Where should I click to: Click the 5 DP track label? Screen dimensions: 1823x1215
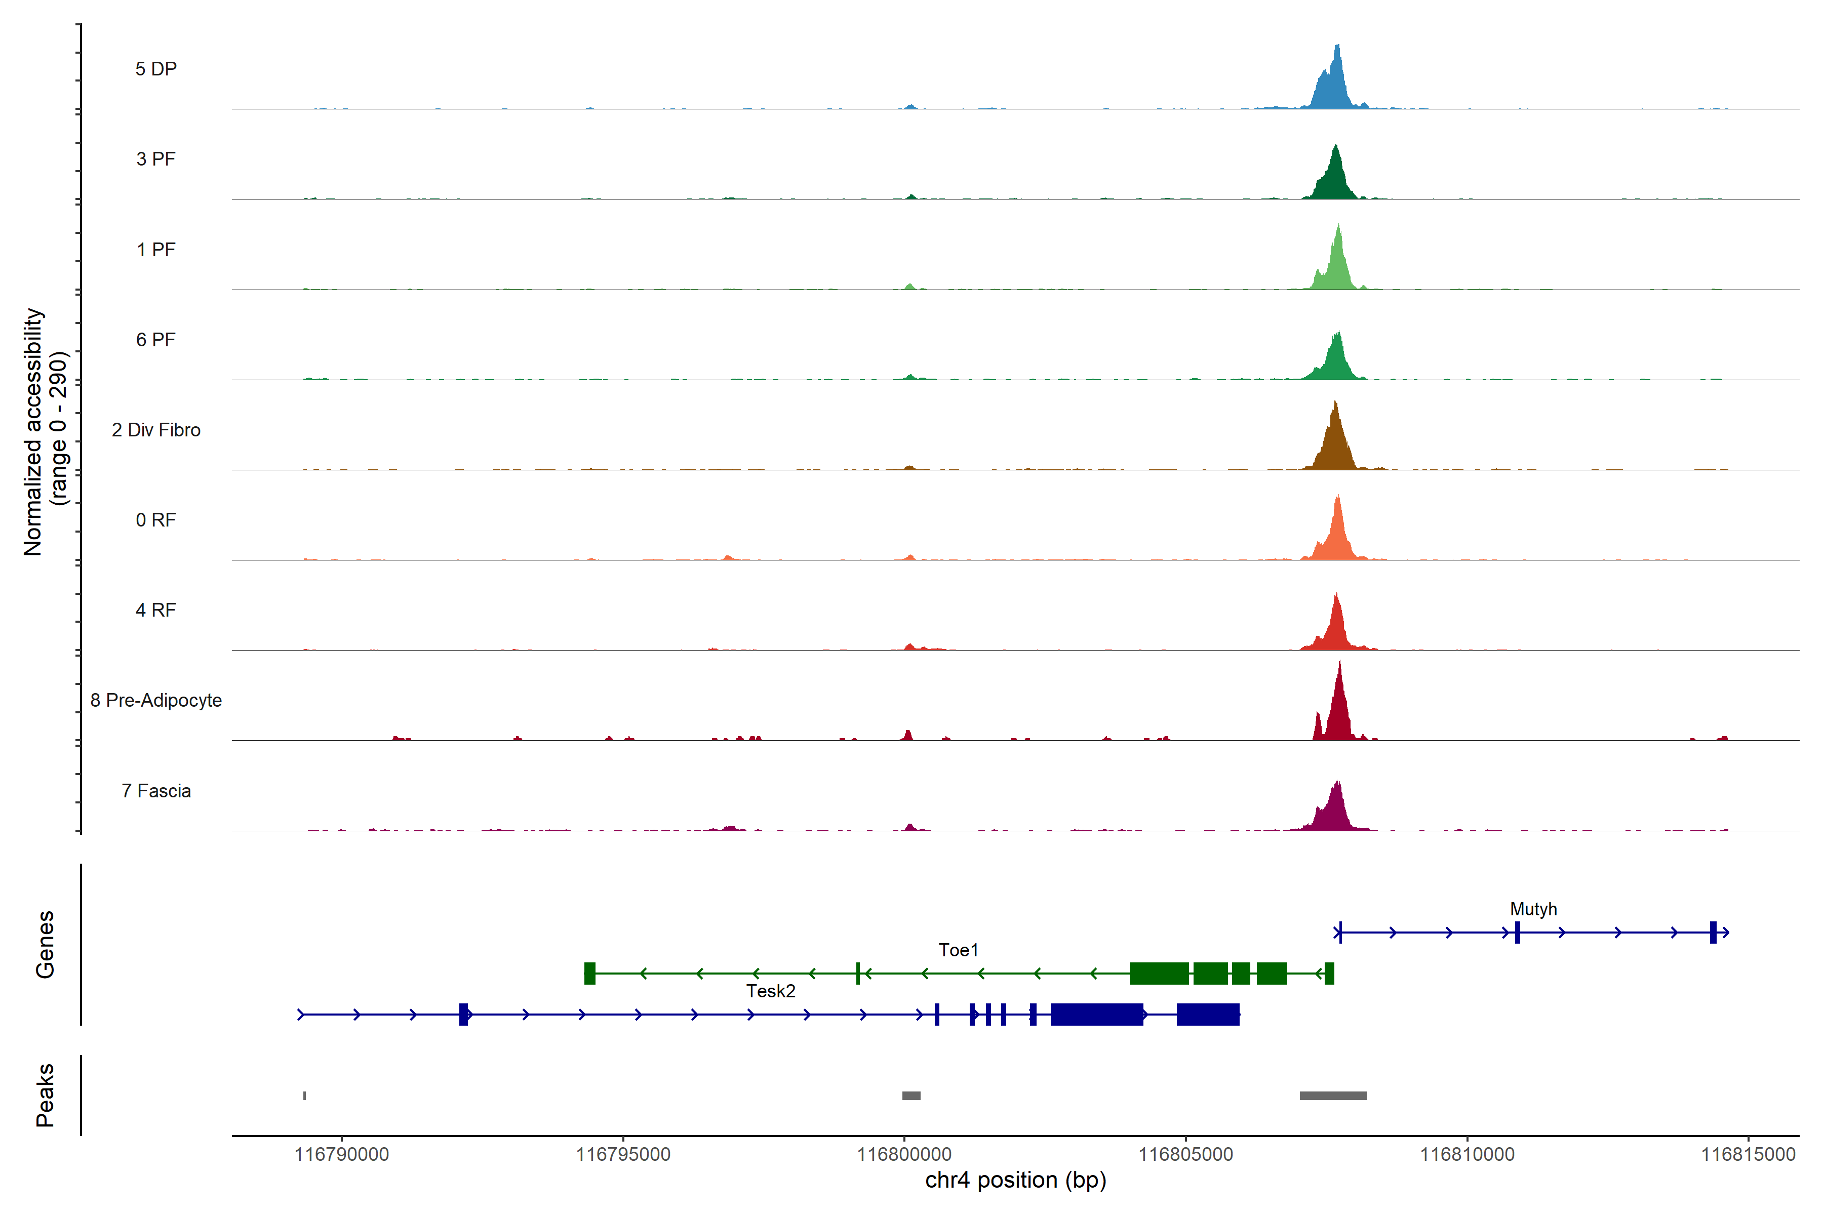click(x=156, y=69)
